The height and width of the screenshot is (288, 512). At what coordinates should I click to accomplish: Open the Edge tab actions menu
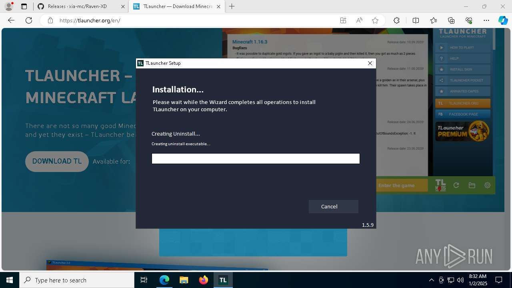[24, 6]
